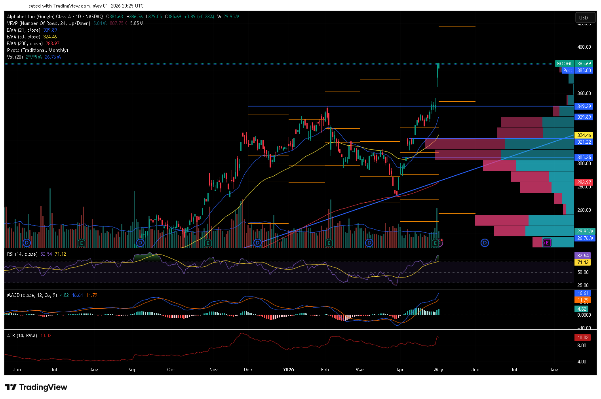Click the RSI 82.54 value label
Screen dimensions: 601x399
[x=583, y=256]
